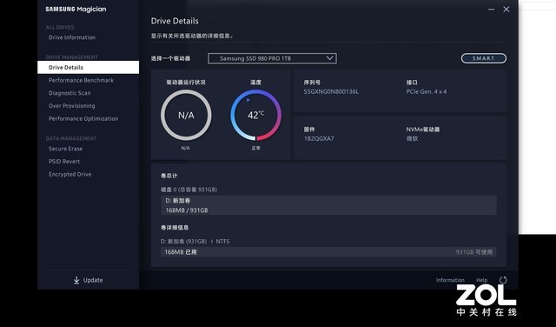Select Drive Details in sidebar
This screenshot has height=327, width=556.
pos(89,68)
